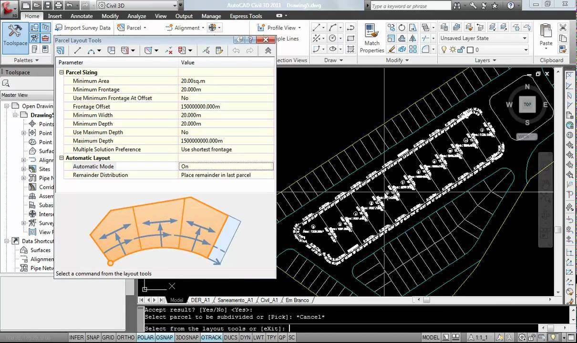Click the Line tool in the Draw panel
Image resolution: width=577 pixels, height=343 pixels.
coord(317,28)
